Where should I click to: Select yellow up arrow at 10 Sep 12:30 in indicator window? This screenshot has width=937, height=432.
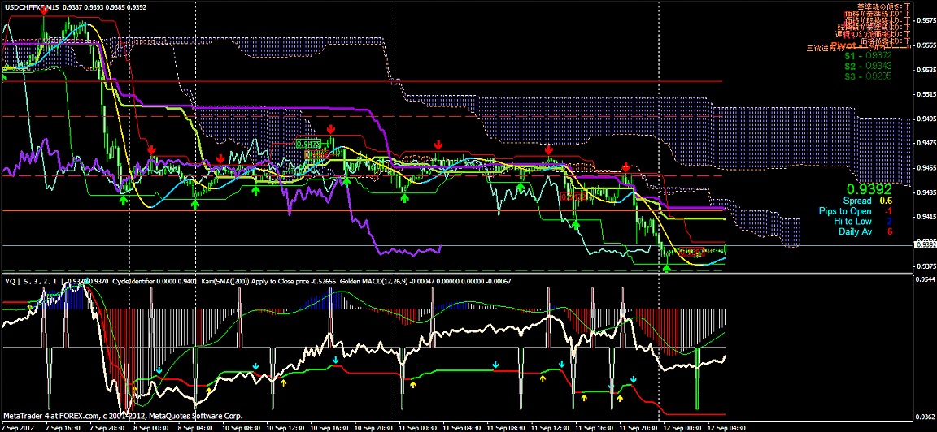coord(284,383)
